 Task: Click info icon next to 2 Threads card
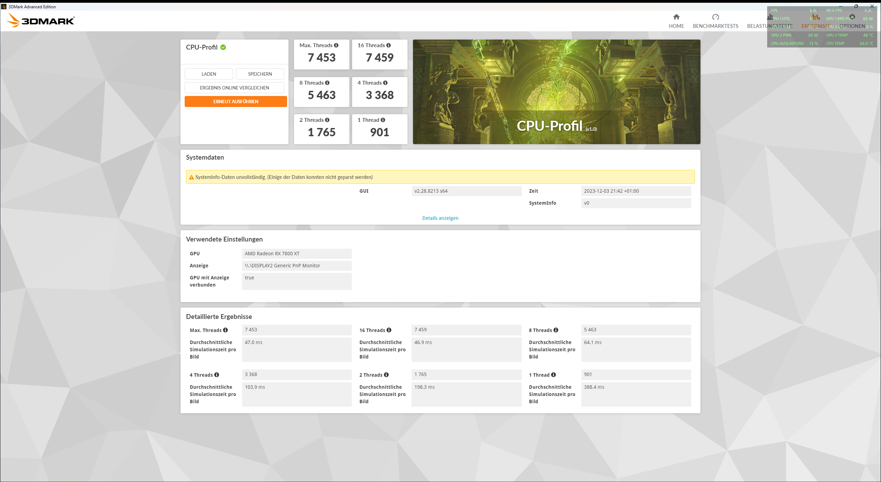(327, 120)
